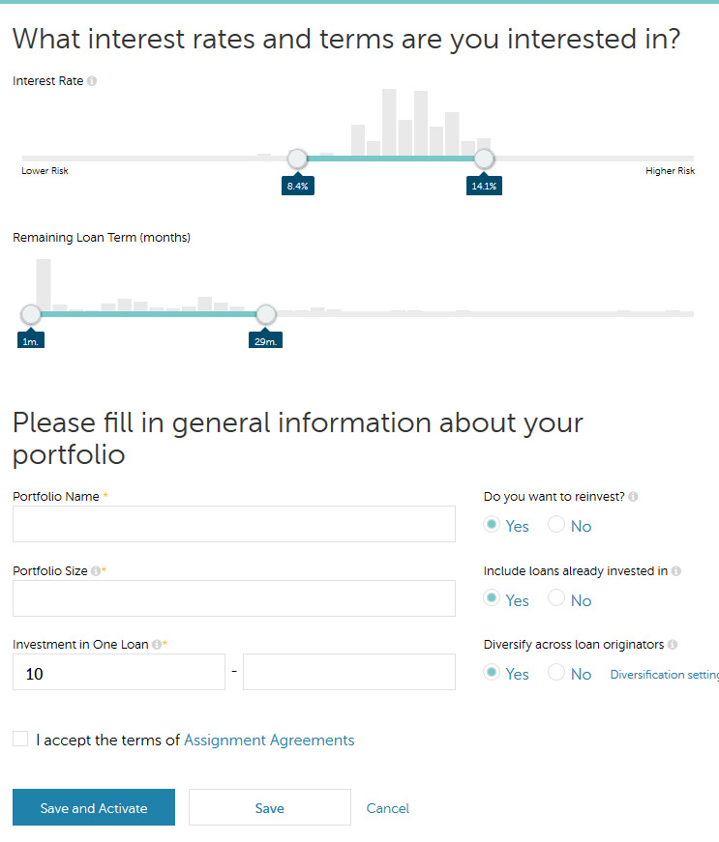719x842 pixels.
Task: Click the 29m. loan term slider handle
Action: 265,314
